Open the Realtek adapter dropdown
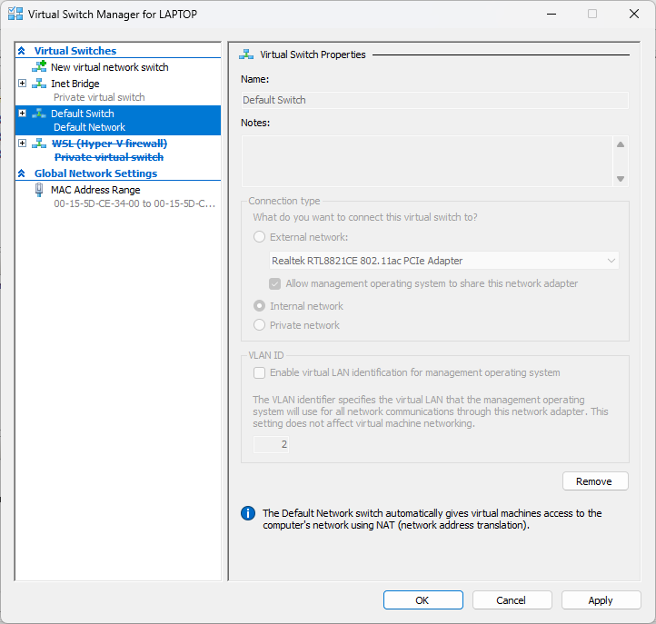 pos(444,261)
